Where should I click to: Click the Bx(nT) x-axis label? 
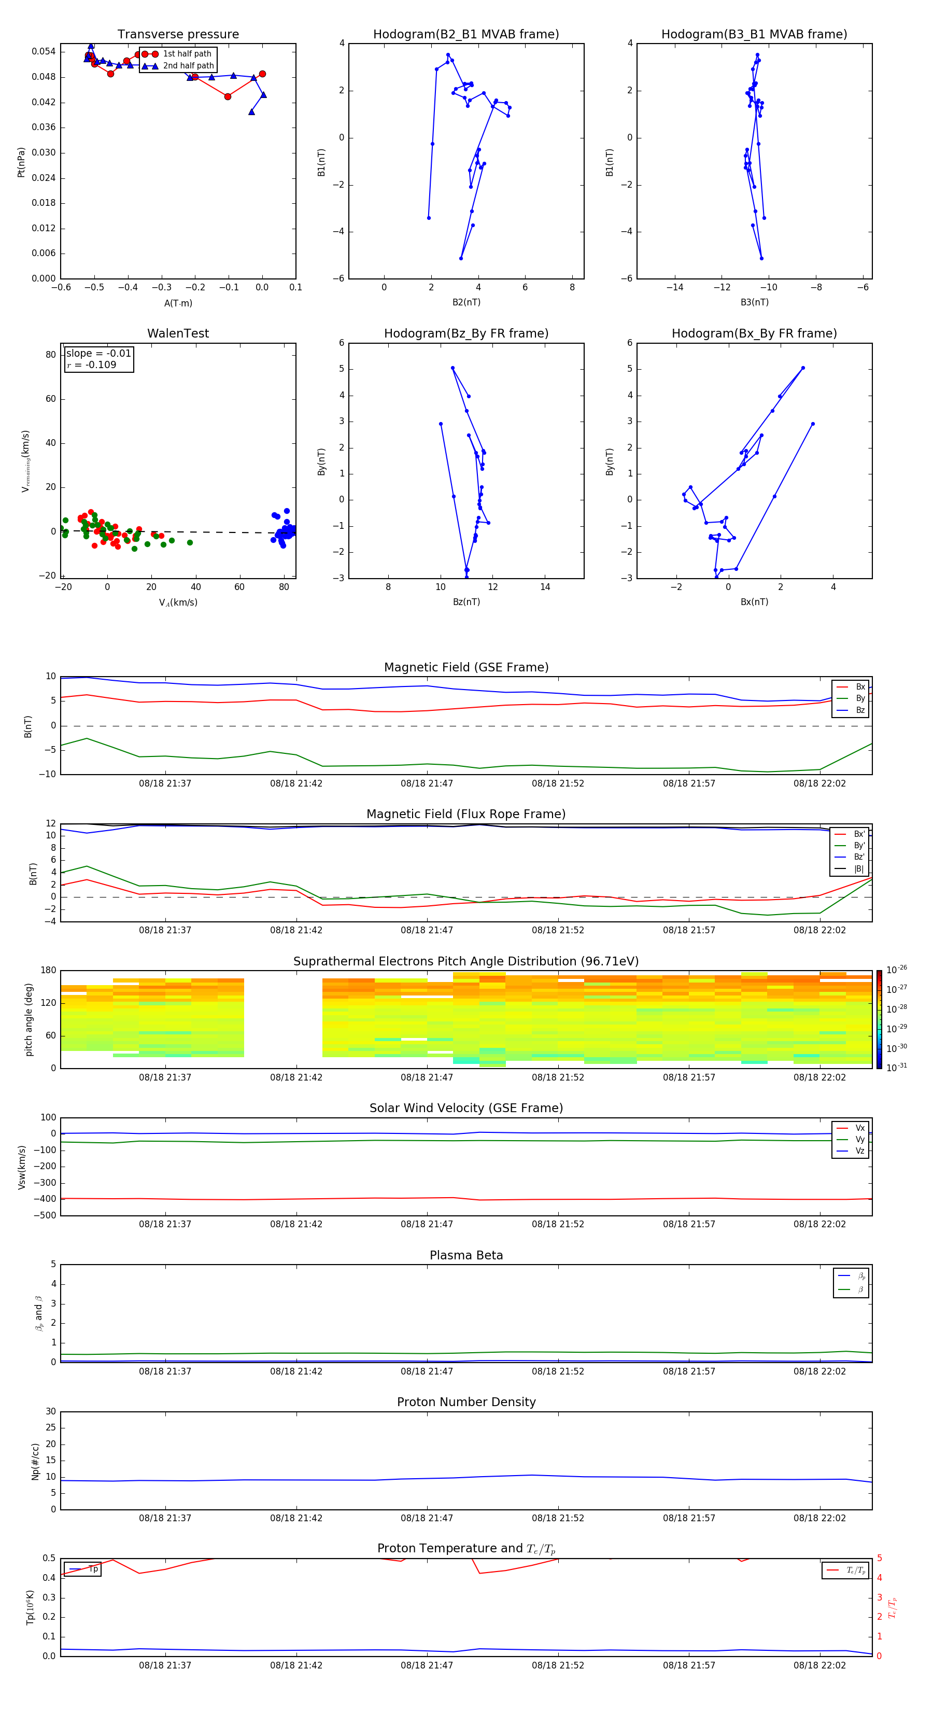point(754,602)
